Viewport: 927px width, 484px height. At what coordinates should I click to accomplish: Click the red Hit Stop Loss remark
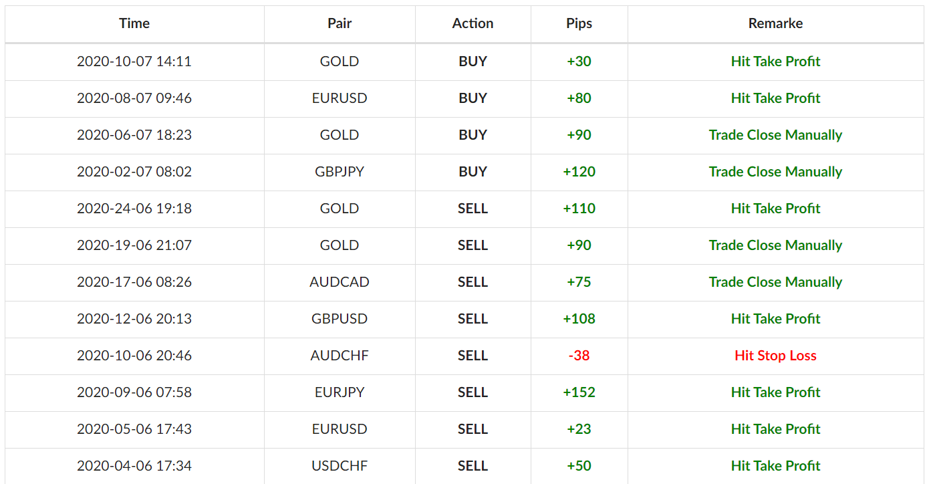click(776, 356)
